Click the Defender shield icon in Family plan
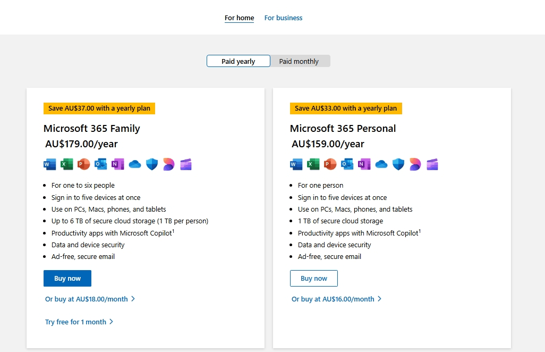The height and width of the screenshot is (352, 545). 152,164
